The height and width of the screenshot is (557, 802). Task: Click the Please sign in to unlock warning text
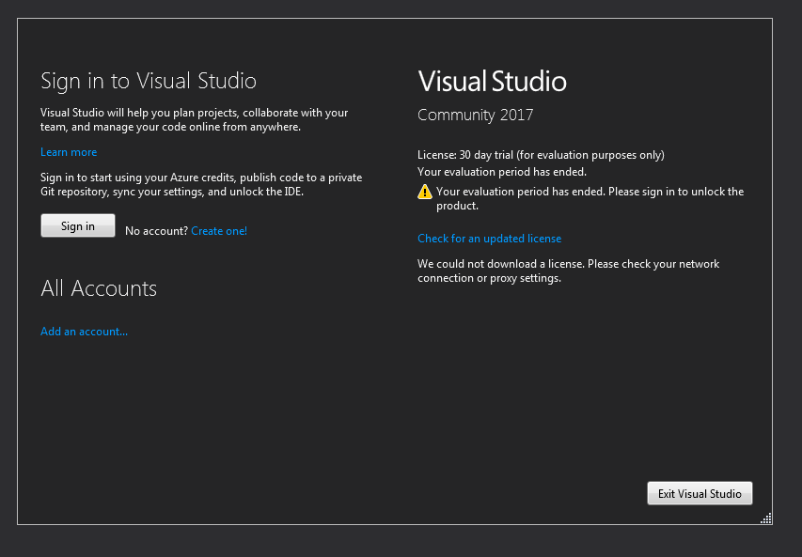click(x=590, y=198)
